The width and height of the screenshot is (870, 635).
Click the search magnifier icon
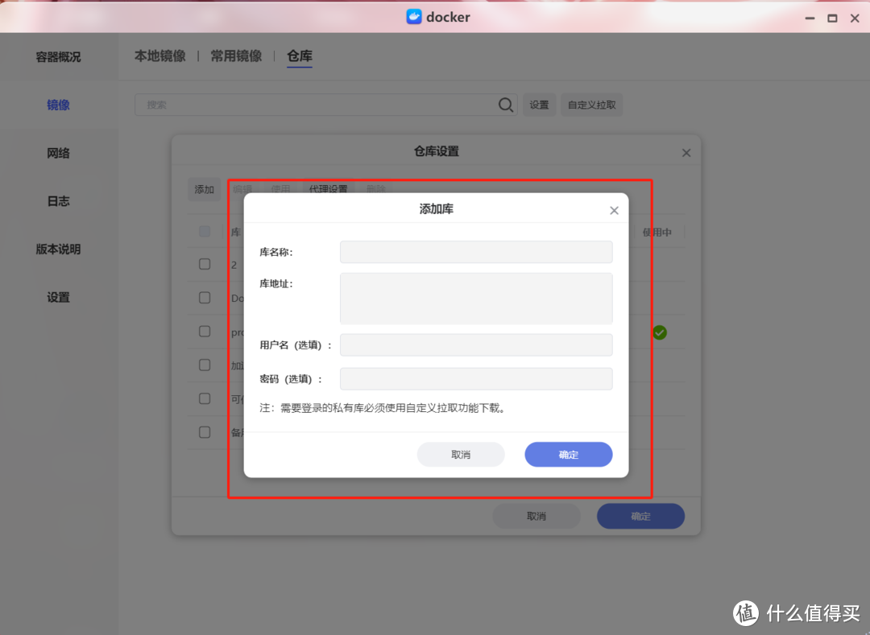click(x=505, y=105)
